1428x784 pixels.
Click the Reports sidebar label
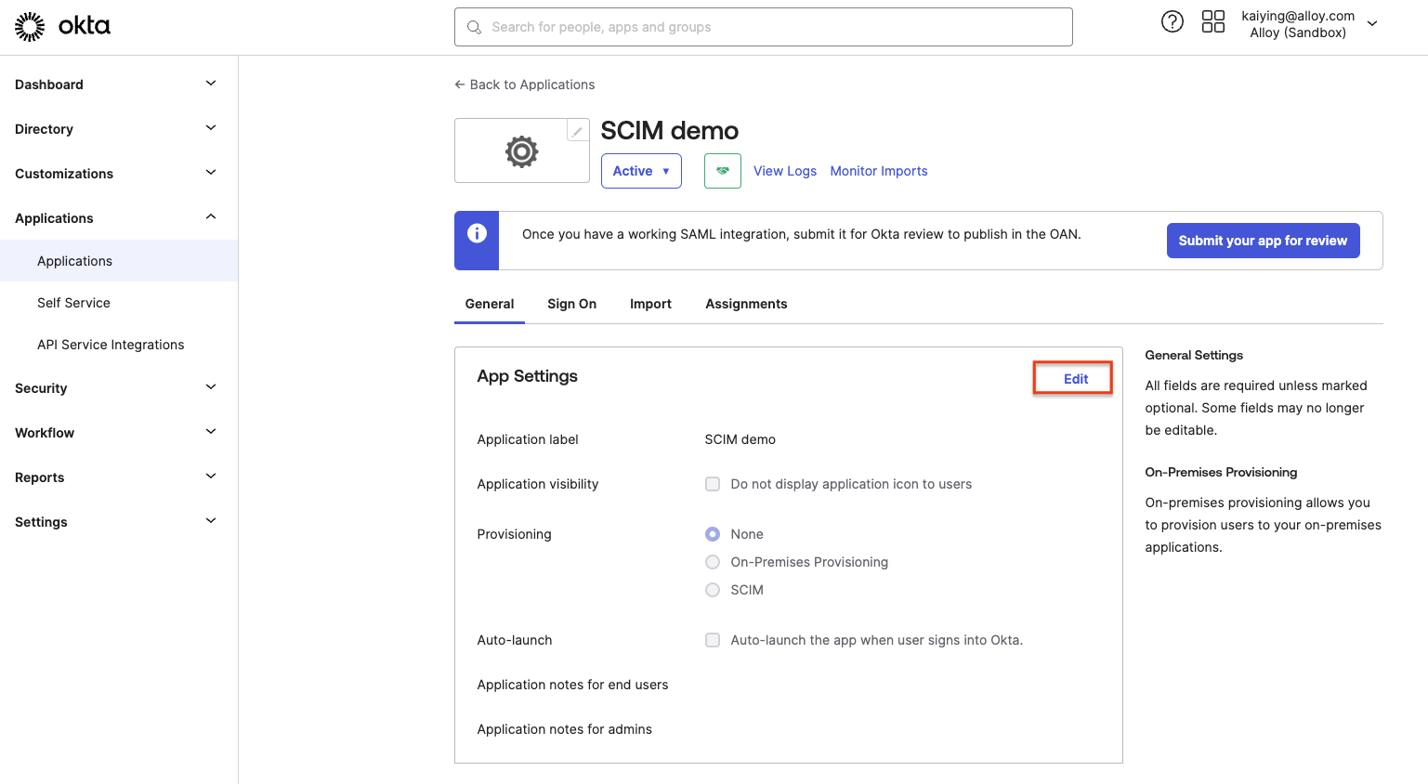pos(40,477)
